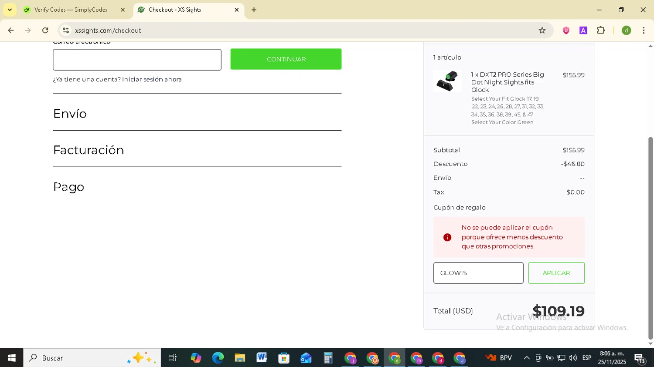Open Outlook from the taskbar
Screen dimensions: 654x367
(x=306, y=358)
